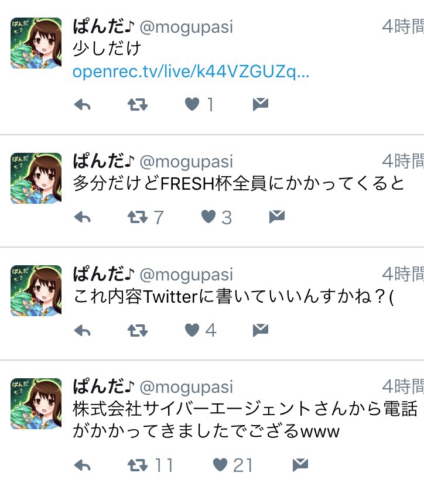Like the tweet with 21 likes
The height and width of the screenshot is (493, 424).
[220, 465]
